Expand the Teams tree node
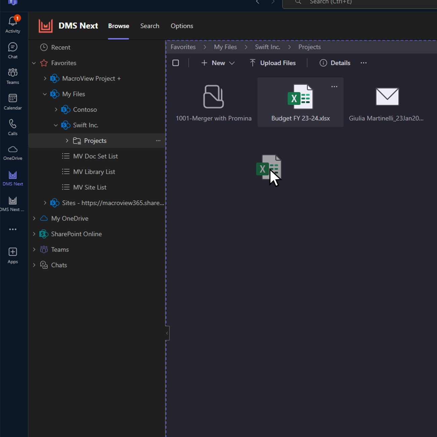437x437 pixels. tap(34, 249)
